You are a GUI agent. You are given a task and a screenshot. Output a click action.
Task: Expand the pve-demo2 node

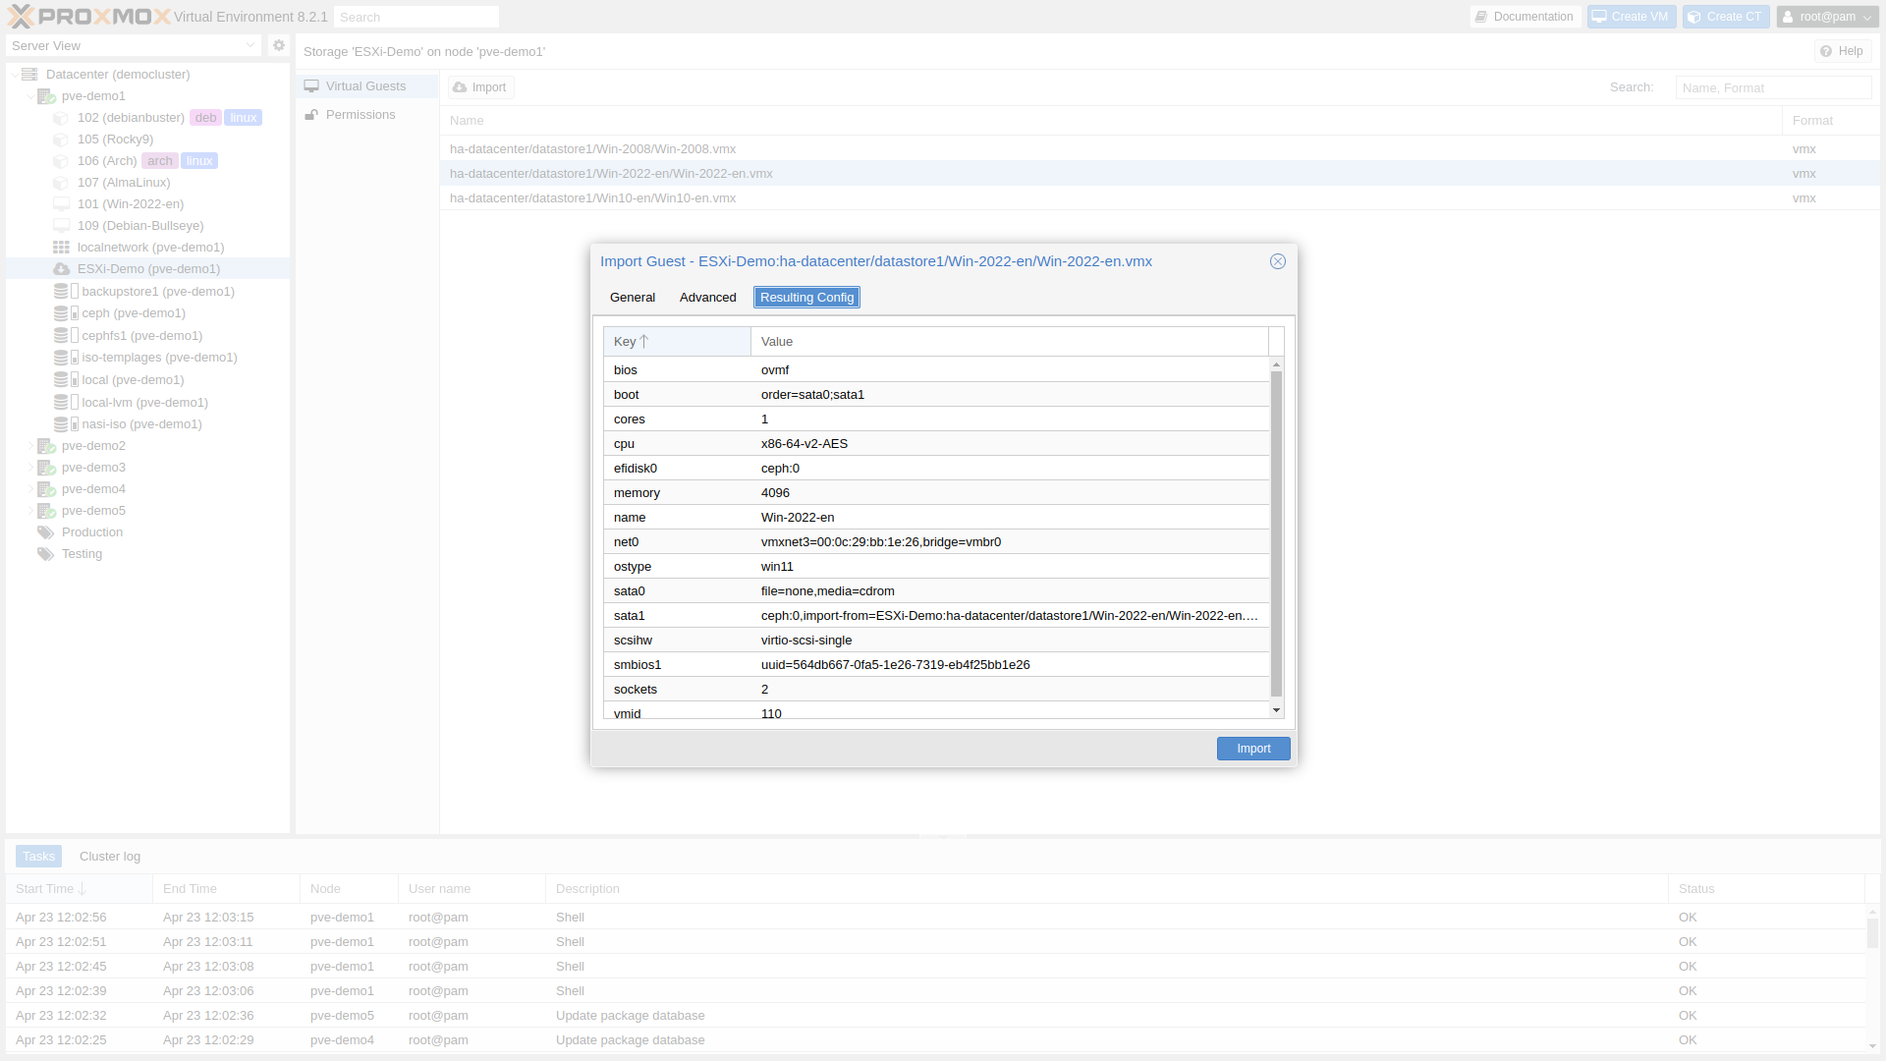30,446
